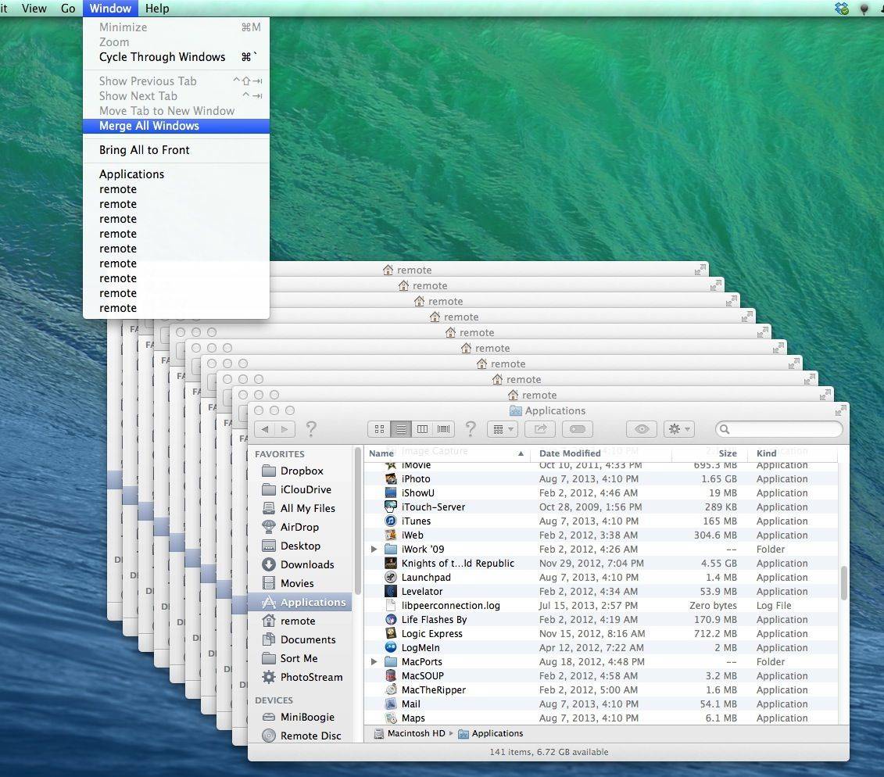
Task: Switch to column view in Finder toolbar
Action: point(422,429)
